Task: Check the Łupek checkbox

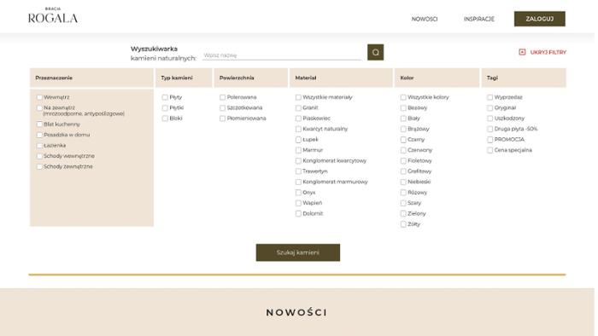Action: click(x=298, y=140)
